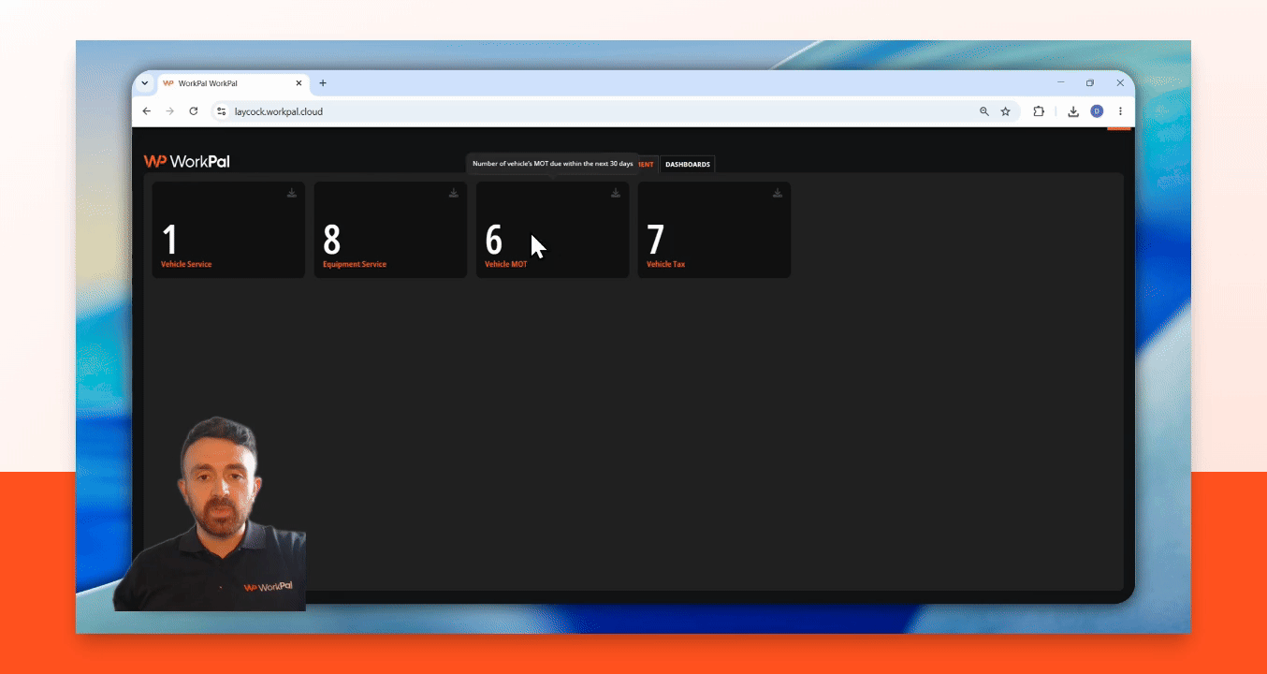The height and width of the screenshot is (674, 1267).
Task: Download the Equipment Service card data
Action: coord(454,193)
